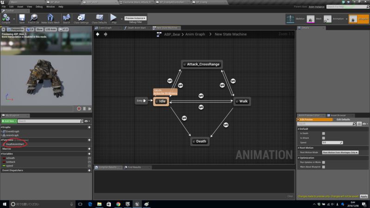Open the Asset menu
The width and height of the screenshot is (370, 208).
(x=20, y=6)
